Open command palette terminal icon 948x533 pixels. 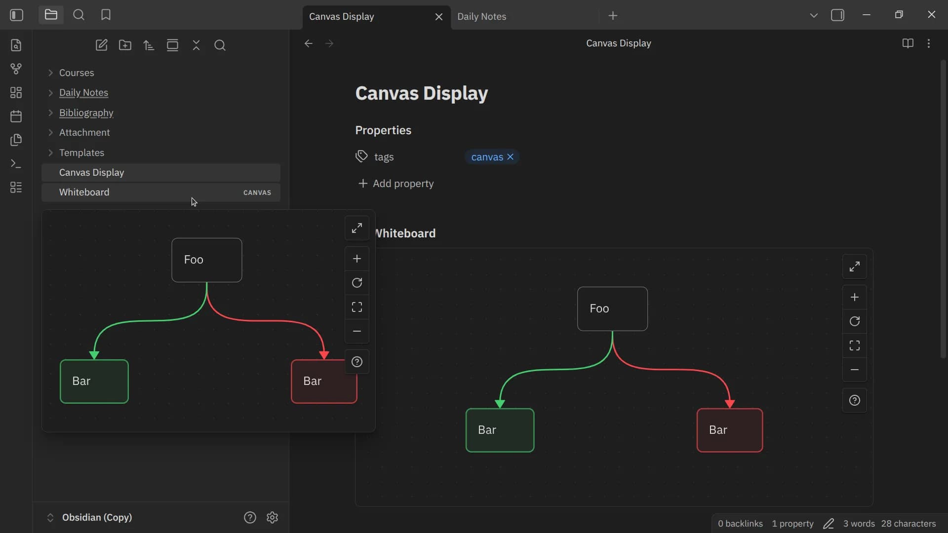(x=16, y=164)
